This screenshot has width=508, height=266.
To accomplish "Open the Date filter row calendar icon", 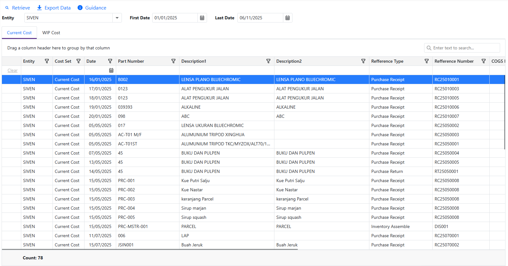I will tap(111, 70).
